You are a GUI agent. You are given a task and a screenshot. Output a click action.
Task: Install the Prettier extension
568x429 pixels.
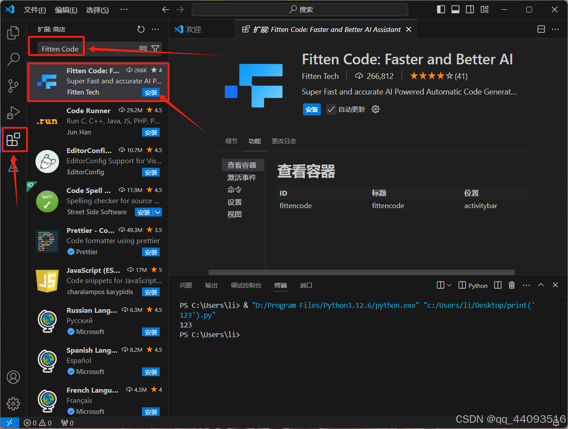point(151,252)
